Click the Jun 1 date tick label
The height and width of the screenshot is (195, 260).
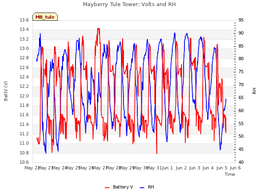point(167,168)
